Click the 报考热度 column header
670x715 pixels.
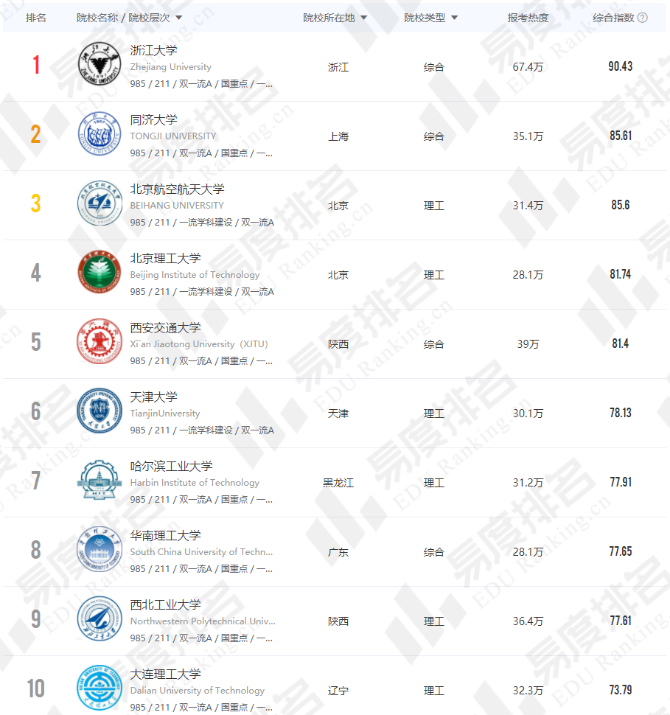click(x=528, y=18)
